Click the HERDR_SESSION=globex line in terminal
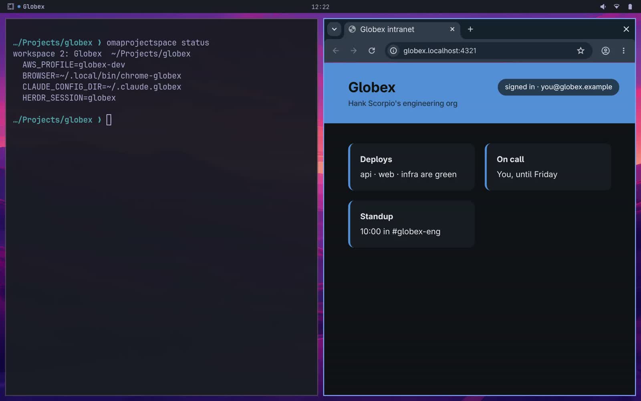641x401 pixels. (x=69, y=98)
